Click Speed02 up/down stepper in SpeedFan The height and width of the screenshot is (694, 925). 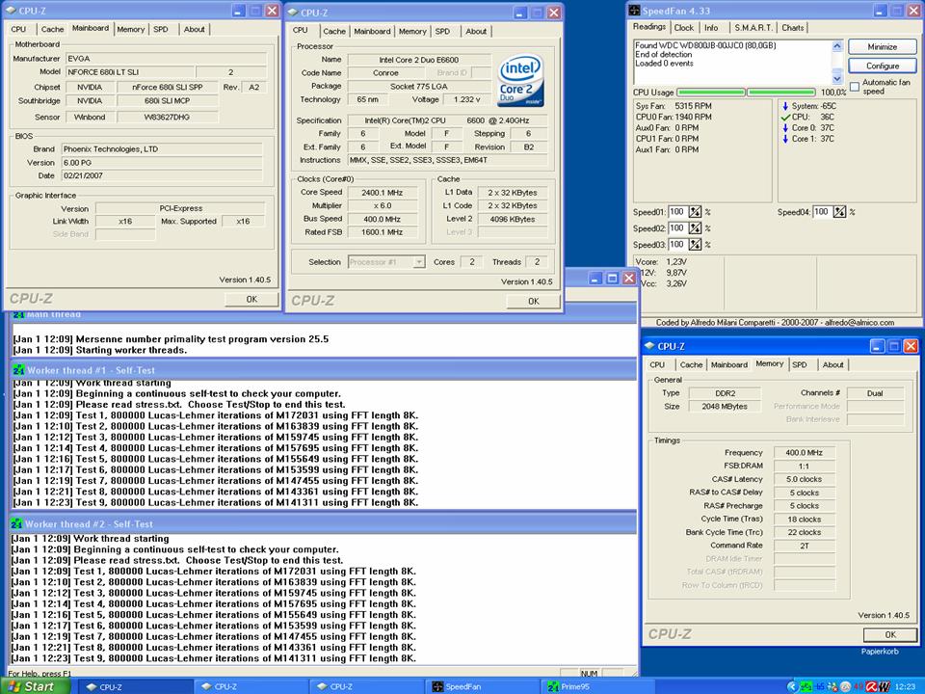point(695,228)
